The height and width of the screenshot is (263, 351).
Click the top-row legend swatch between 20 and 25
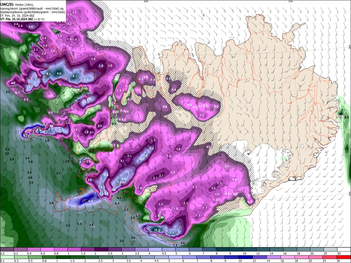[x=317, y=250]
